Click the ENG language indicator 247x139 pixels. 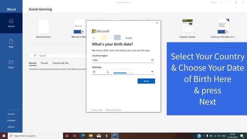click(x=224, y=136)
